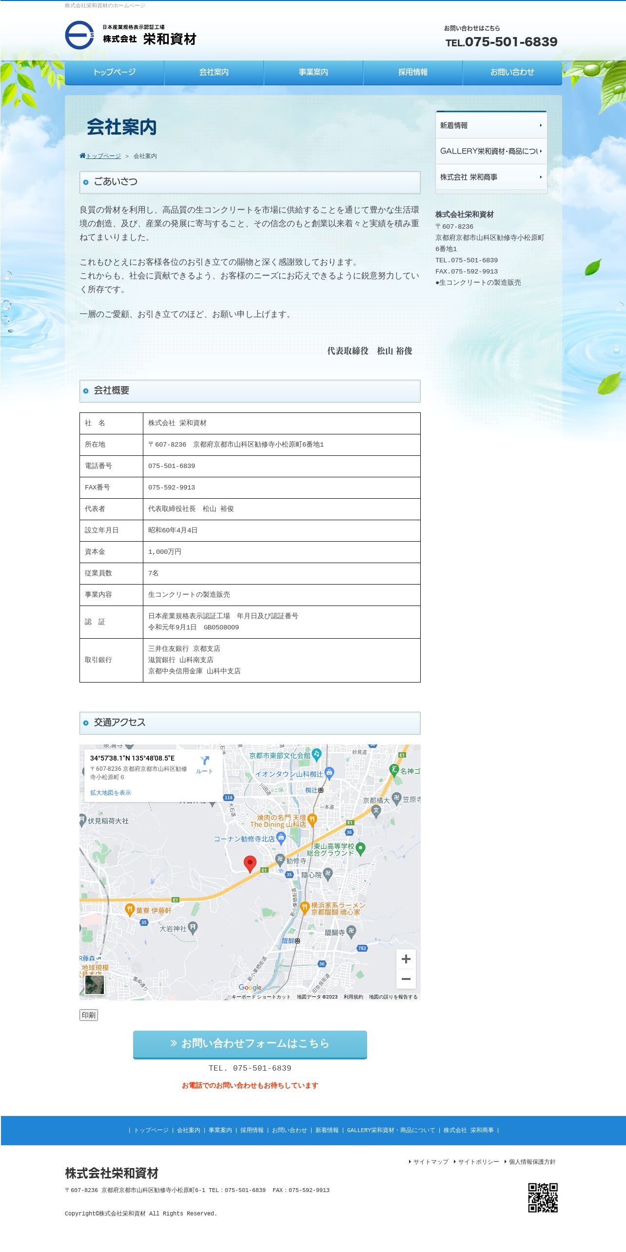Image resolution: width=626 pixels, height=1252 pixels.
Task: Click 地図の誤りを報告する on the map
Action: [x=393, y=997]
